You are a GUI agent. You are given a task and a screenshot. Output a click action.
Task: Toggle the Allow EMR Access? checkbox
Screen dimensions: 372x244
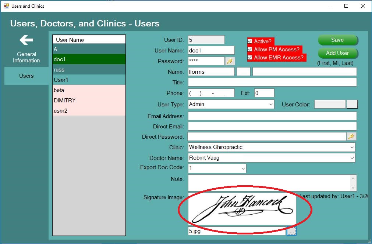coord(250,57)
